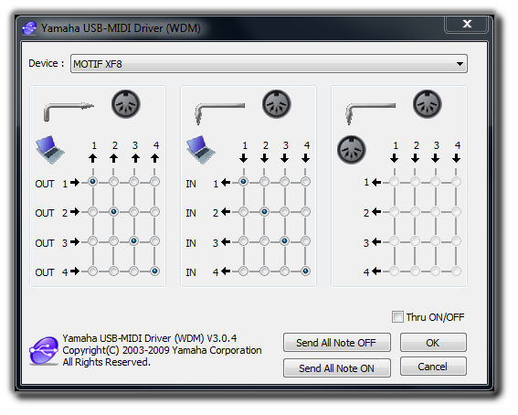Route OUT 3 to port 4
This screenshot has height=415, width=518.
pos(154,241)
